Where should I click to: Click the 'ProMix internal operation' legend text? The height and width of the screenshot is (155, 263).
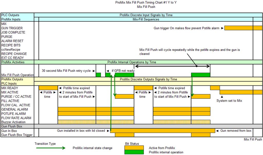tap(166, 152)
